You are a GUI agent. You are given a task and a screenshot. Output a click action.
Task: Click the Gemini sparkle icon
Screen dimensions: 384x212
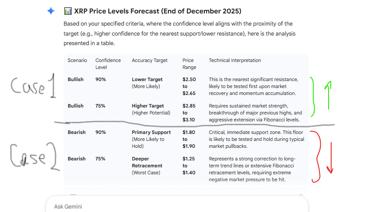tap(51, 11)
